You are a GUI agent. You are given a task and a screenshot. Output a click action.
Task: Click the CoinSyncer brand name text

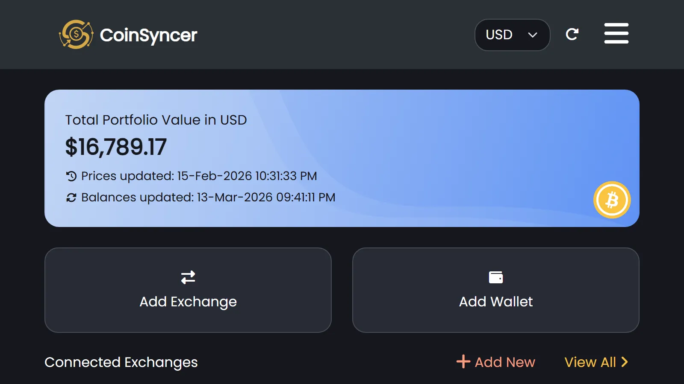tap(148, 35)
